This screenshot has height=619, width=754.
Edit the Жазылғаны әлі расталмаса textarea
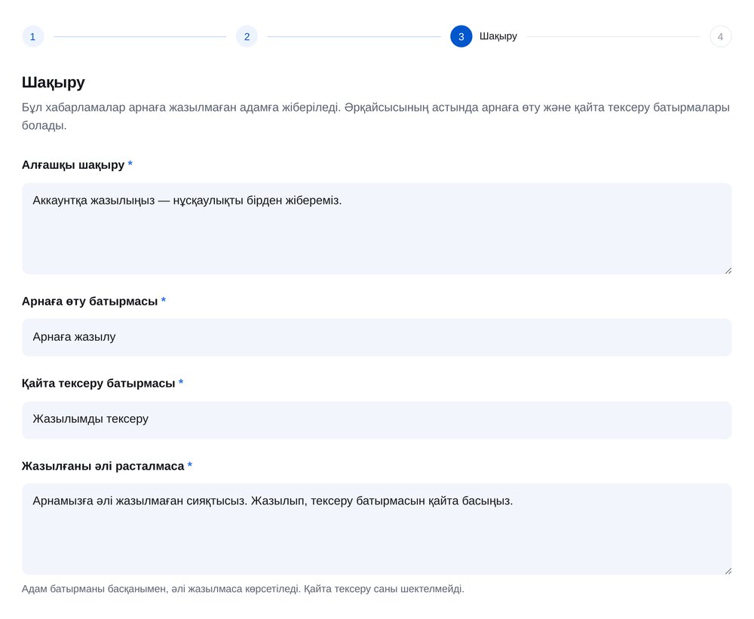[377, 529]
